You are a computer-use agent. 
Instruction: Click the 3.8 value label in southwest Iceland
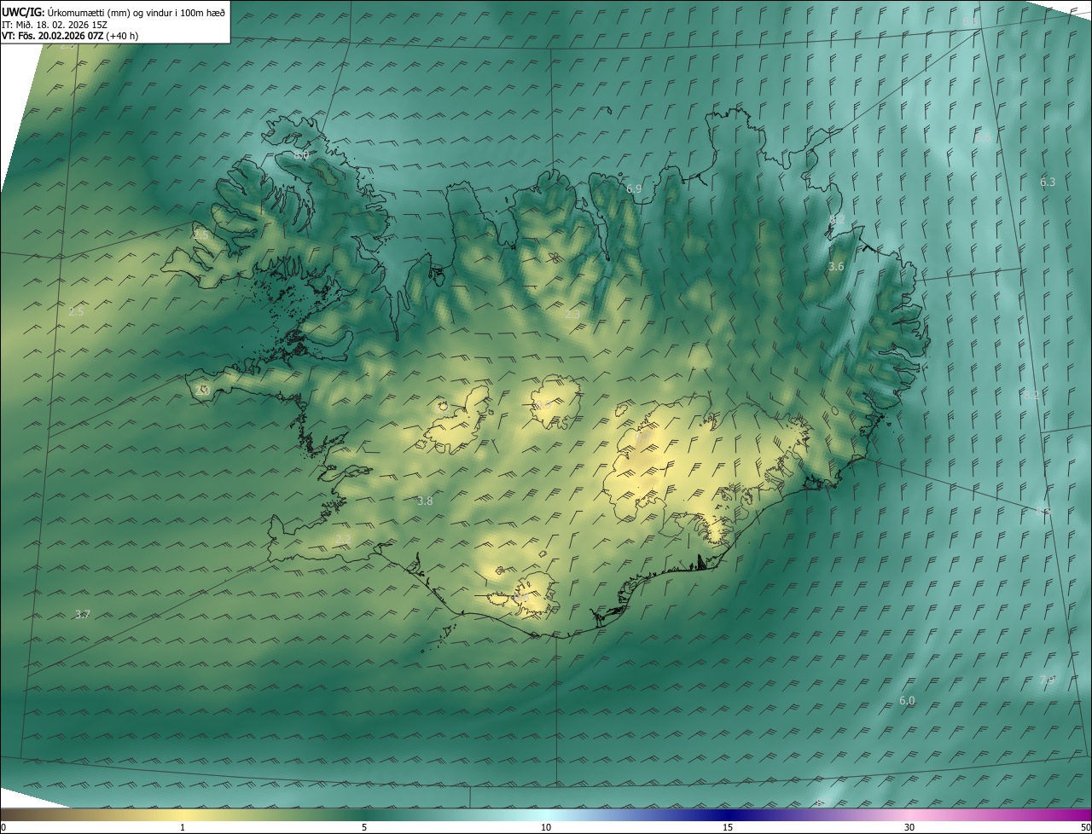[x=425, y=501]
